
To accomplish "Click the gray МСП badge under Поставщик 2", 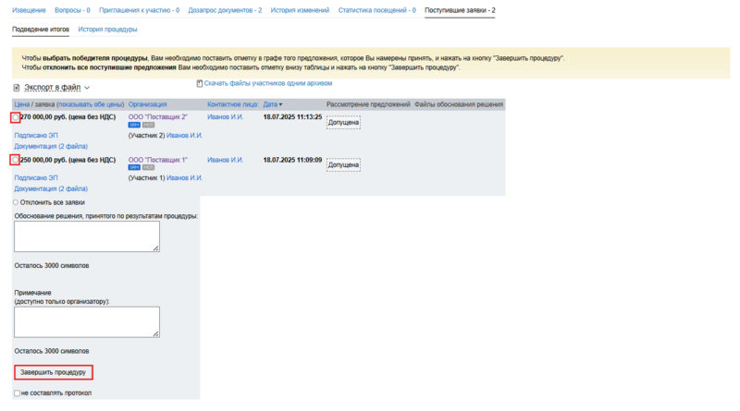I will 148,125.
